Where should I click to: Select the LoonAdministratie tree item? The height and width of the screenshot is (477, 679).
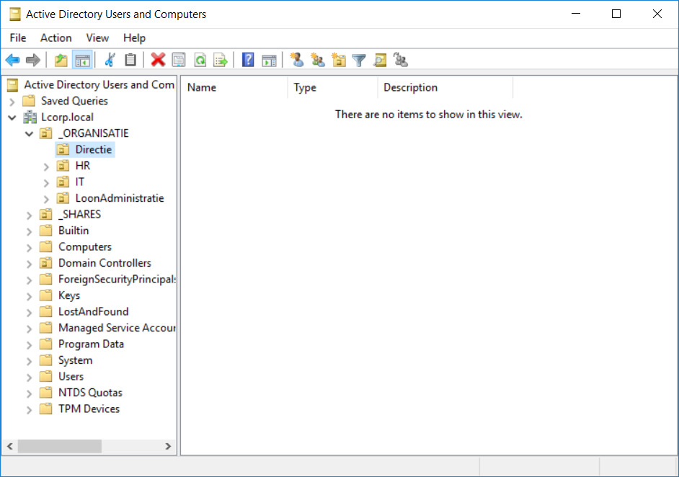(x=120, y=198)
